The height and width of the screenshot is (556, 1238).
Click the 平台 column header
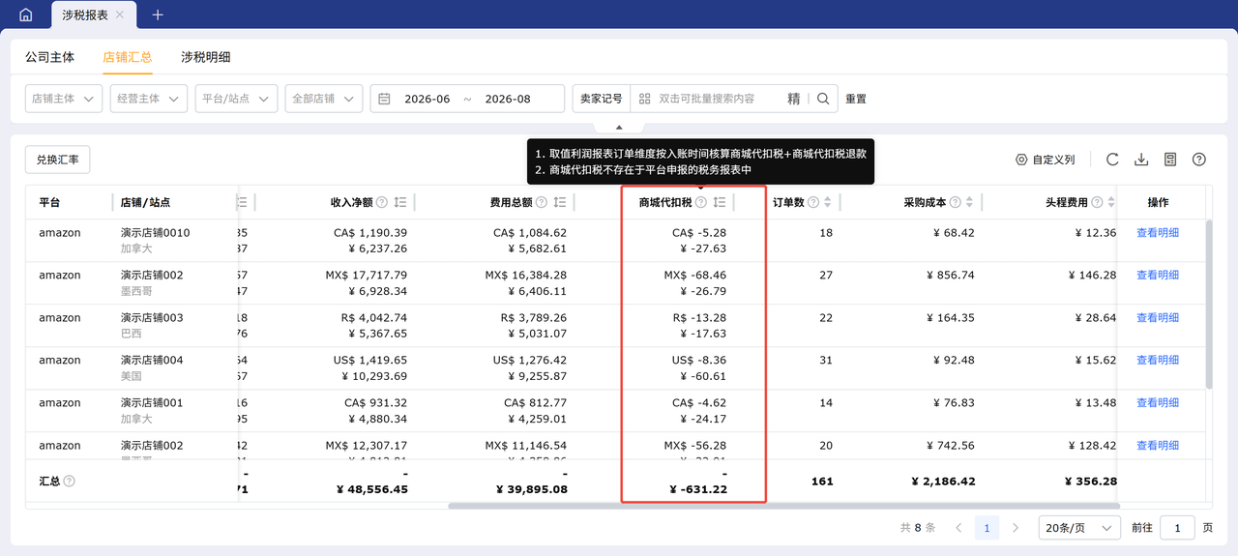(49, 202)
